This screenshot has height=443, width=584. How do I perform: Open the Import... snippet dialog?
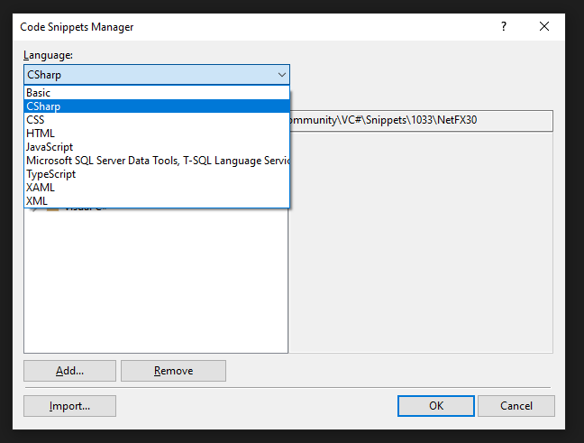[69, 406]
